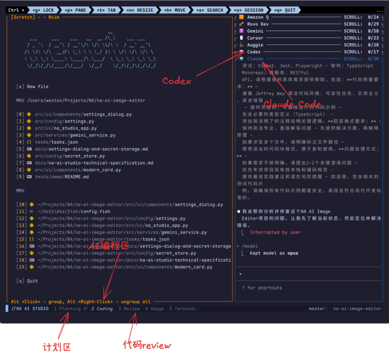Click the [Scratch] - Nvim pane title
This screenshot has width=389, height=355.
point(35,17)
